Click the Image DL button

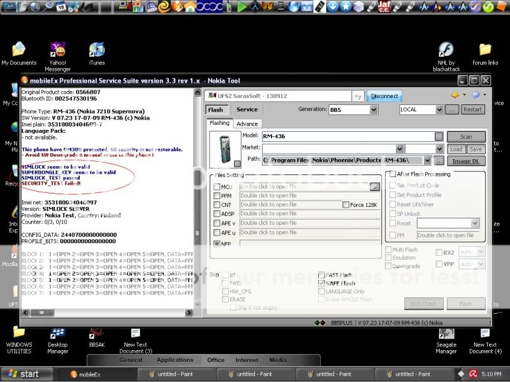point(466,161)
